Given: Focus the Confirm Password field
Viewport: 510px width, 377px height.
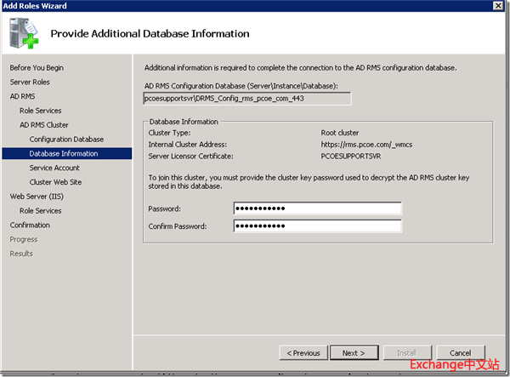Looking at the screenshot, I should click(316, 226).
